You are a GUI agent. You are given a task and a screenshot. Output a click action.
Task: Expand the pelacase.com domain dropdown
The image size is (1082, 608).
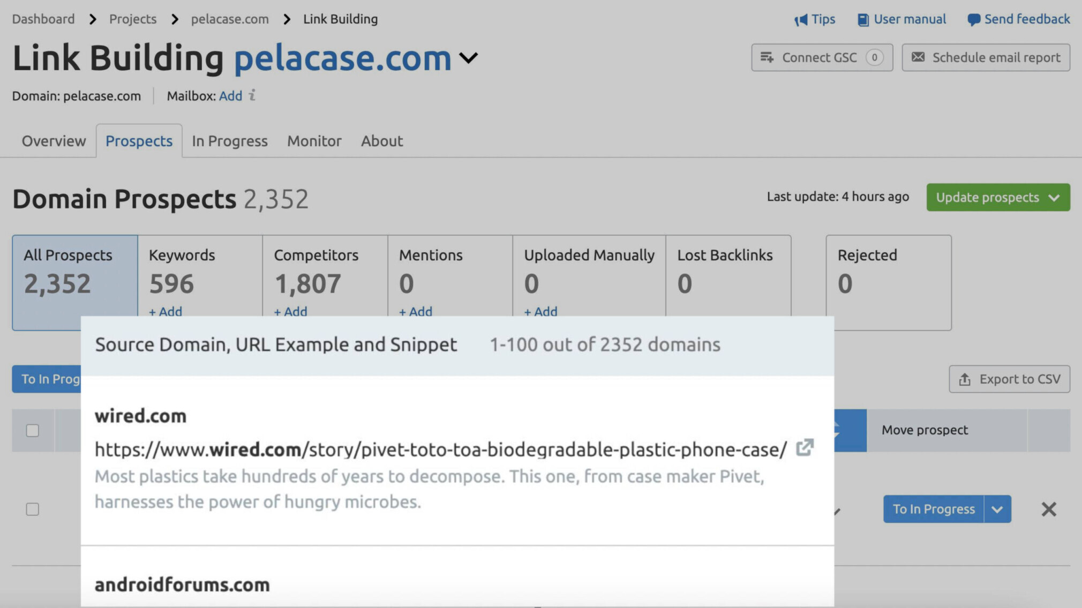469,59
